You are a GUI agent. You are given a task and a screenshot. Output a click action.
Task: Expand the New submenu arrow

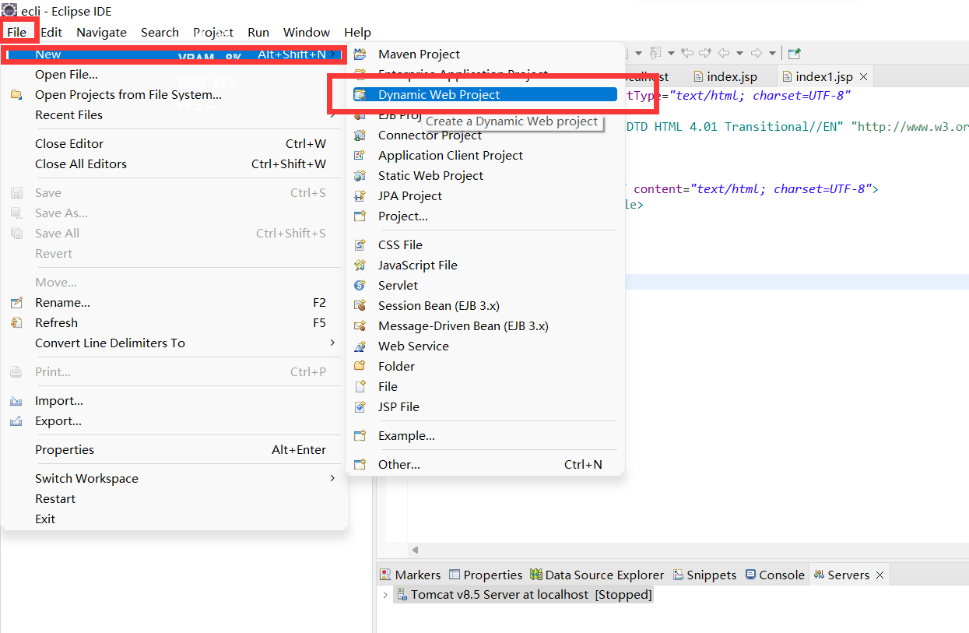(x=332, y=54)
